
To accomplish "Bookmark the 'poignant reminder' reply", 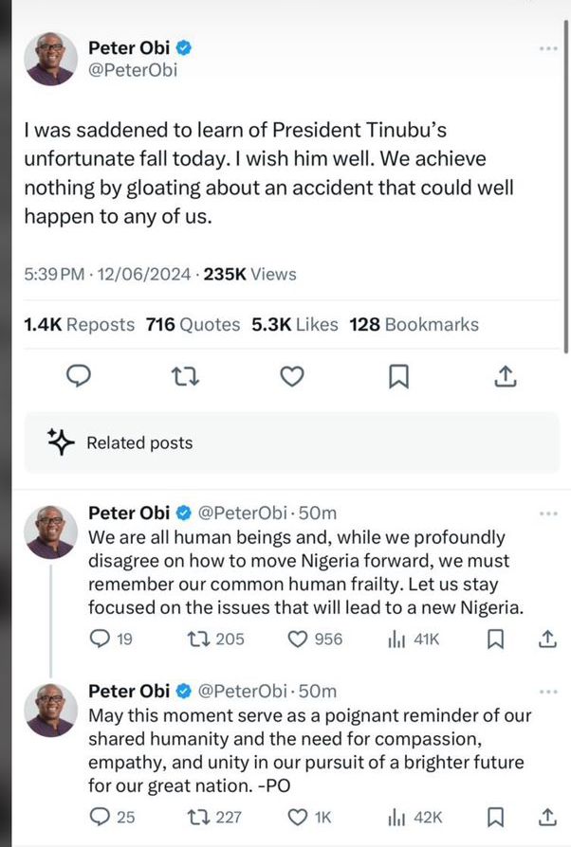I will (x=495, y=818).
